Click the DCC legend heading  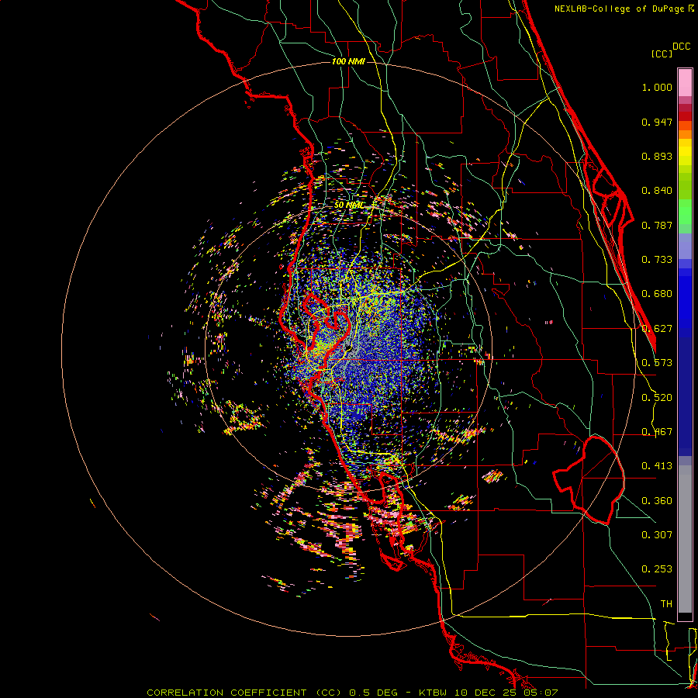click(x=682, y=47)
